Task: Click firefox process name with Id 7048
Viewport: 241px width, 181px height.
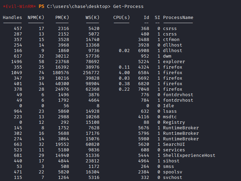Action: [x=172, y=89]
